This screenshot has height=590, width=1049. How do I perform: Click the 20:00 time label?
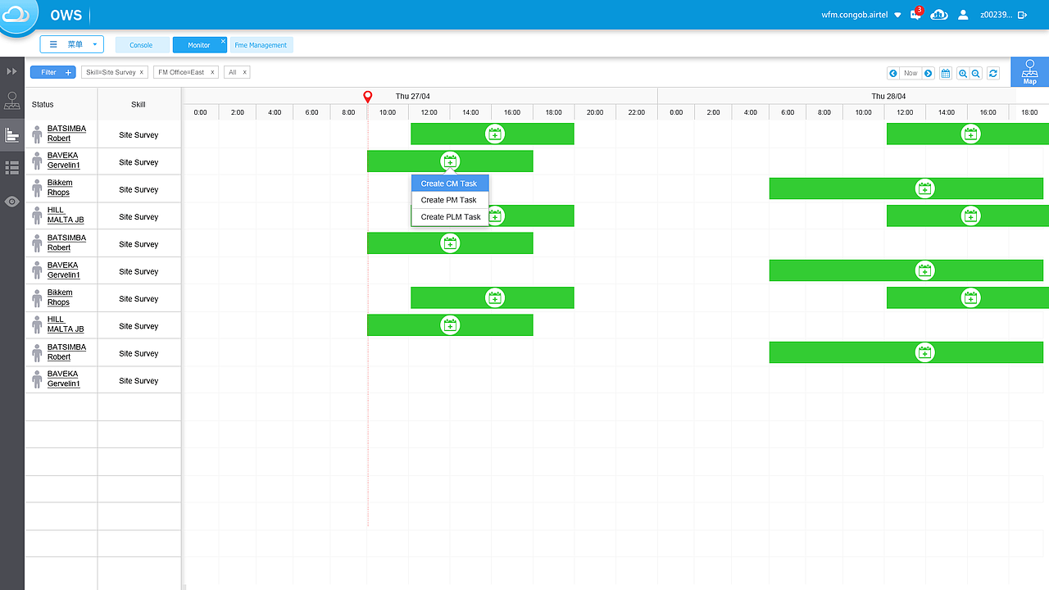click(595, 112)
